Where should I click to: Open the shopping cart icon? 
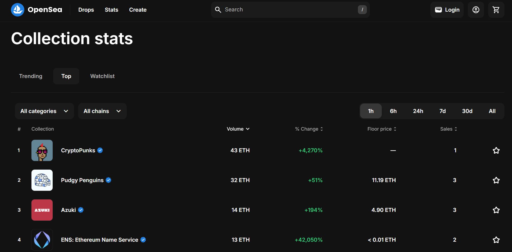496,10
